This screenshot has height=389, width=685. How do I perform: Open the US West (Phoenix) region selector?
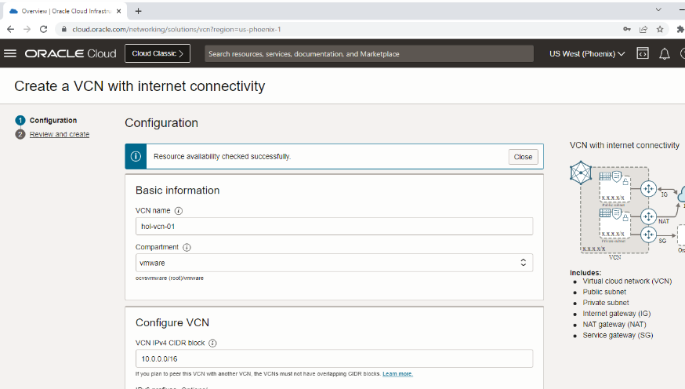[x=587, y=53]
